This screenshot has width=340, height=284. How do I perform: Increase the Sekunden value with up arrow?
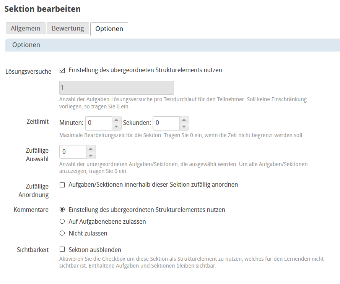pos(184,120)
